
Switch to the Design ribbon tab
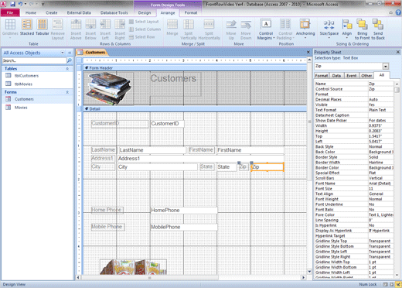point(145,12)
